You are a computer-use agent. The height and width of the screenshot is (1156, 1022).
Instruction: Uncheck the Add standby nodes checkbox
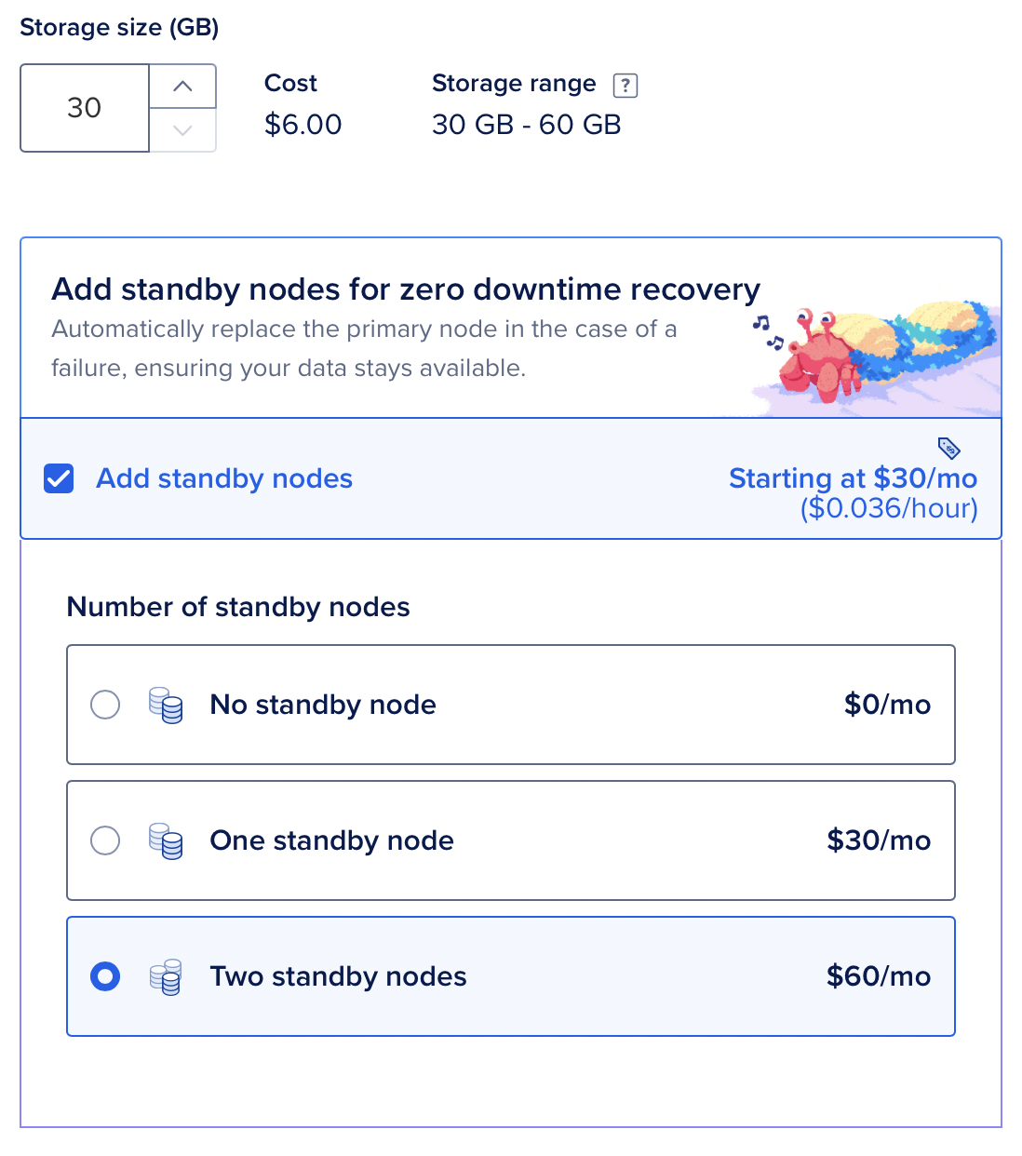[x=59, y=478]
